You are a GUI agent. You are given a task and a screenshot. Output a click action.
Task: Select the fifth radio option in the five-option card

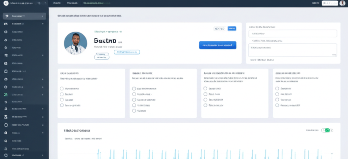(x=134, y=111)
